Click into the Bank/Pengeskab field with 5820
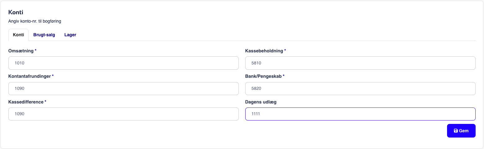Screen dimensions: 484x149 coord(360,88)
